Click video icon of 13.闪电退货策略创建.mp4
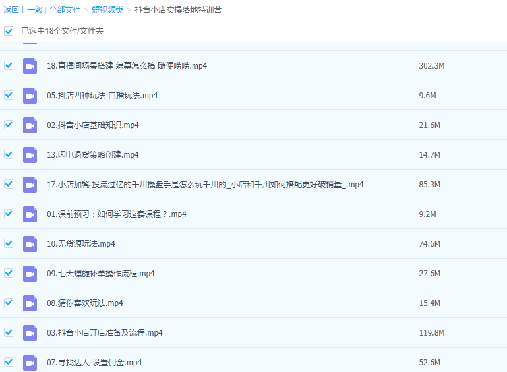This screenshot has height=372, width=507. pyautogui.click(x=30, y=155)
